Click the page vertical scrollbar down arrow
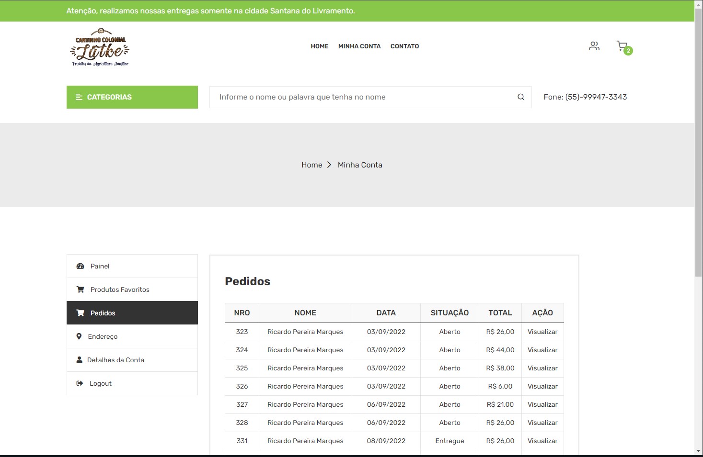 click(699, 451)
